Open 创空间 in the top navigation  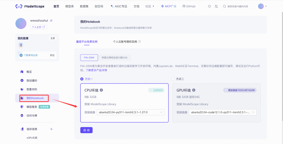point(99,6)
